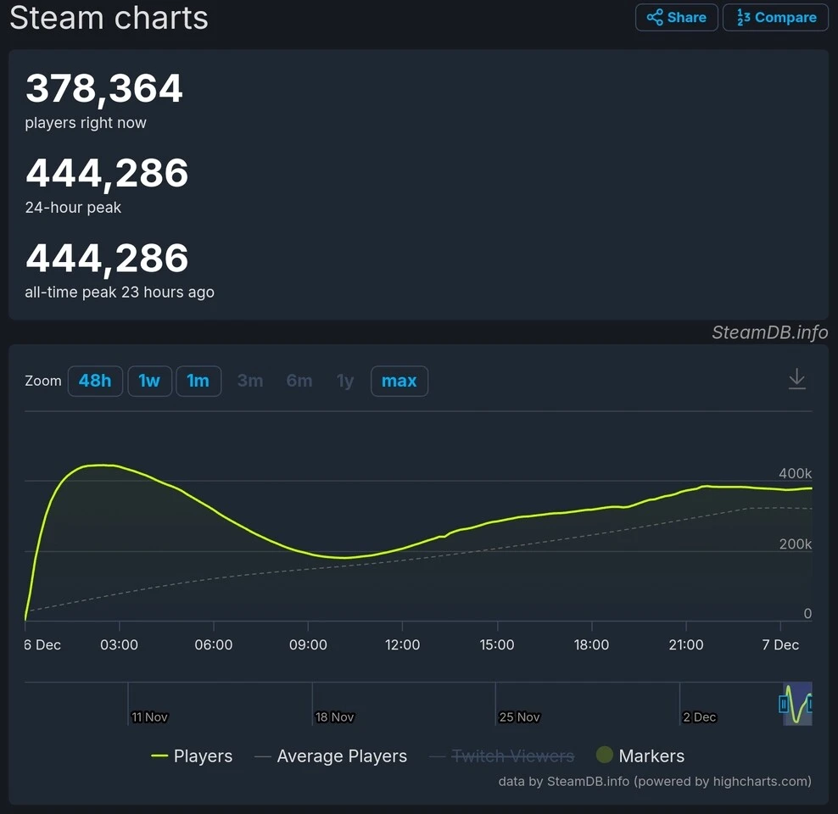Click navigator timeline at 18 Nov
This screenshot has height=814, width=838.
[x=334, y=716]
